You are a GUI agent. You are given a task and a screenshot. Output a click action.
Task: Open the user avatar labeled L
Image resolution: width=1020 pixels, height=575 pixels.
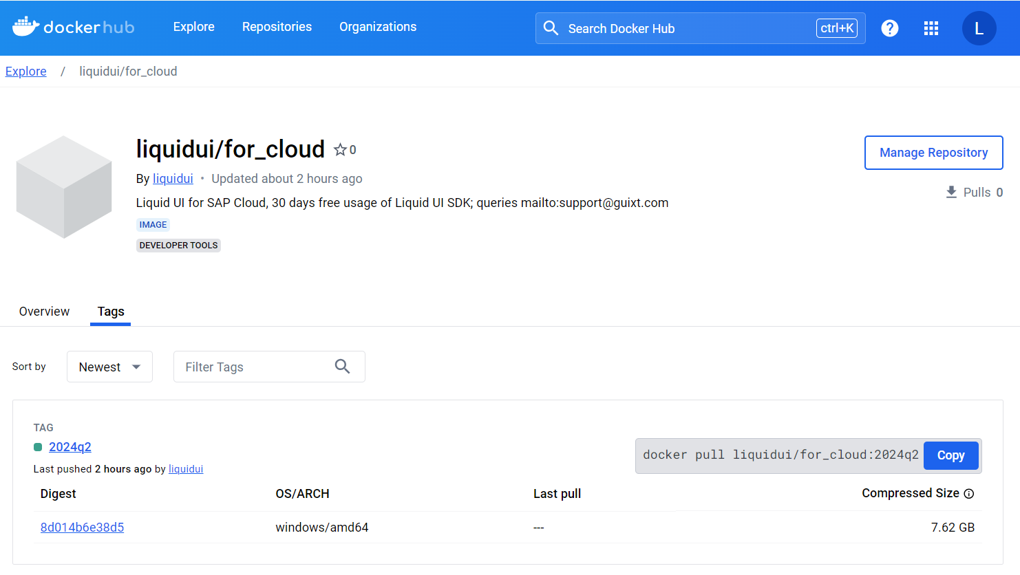979,28
